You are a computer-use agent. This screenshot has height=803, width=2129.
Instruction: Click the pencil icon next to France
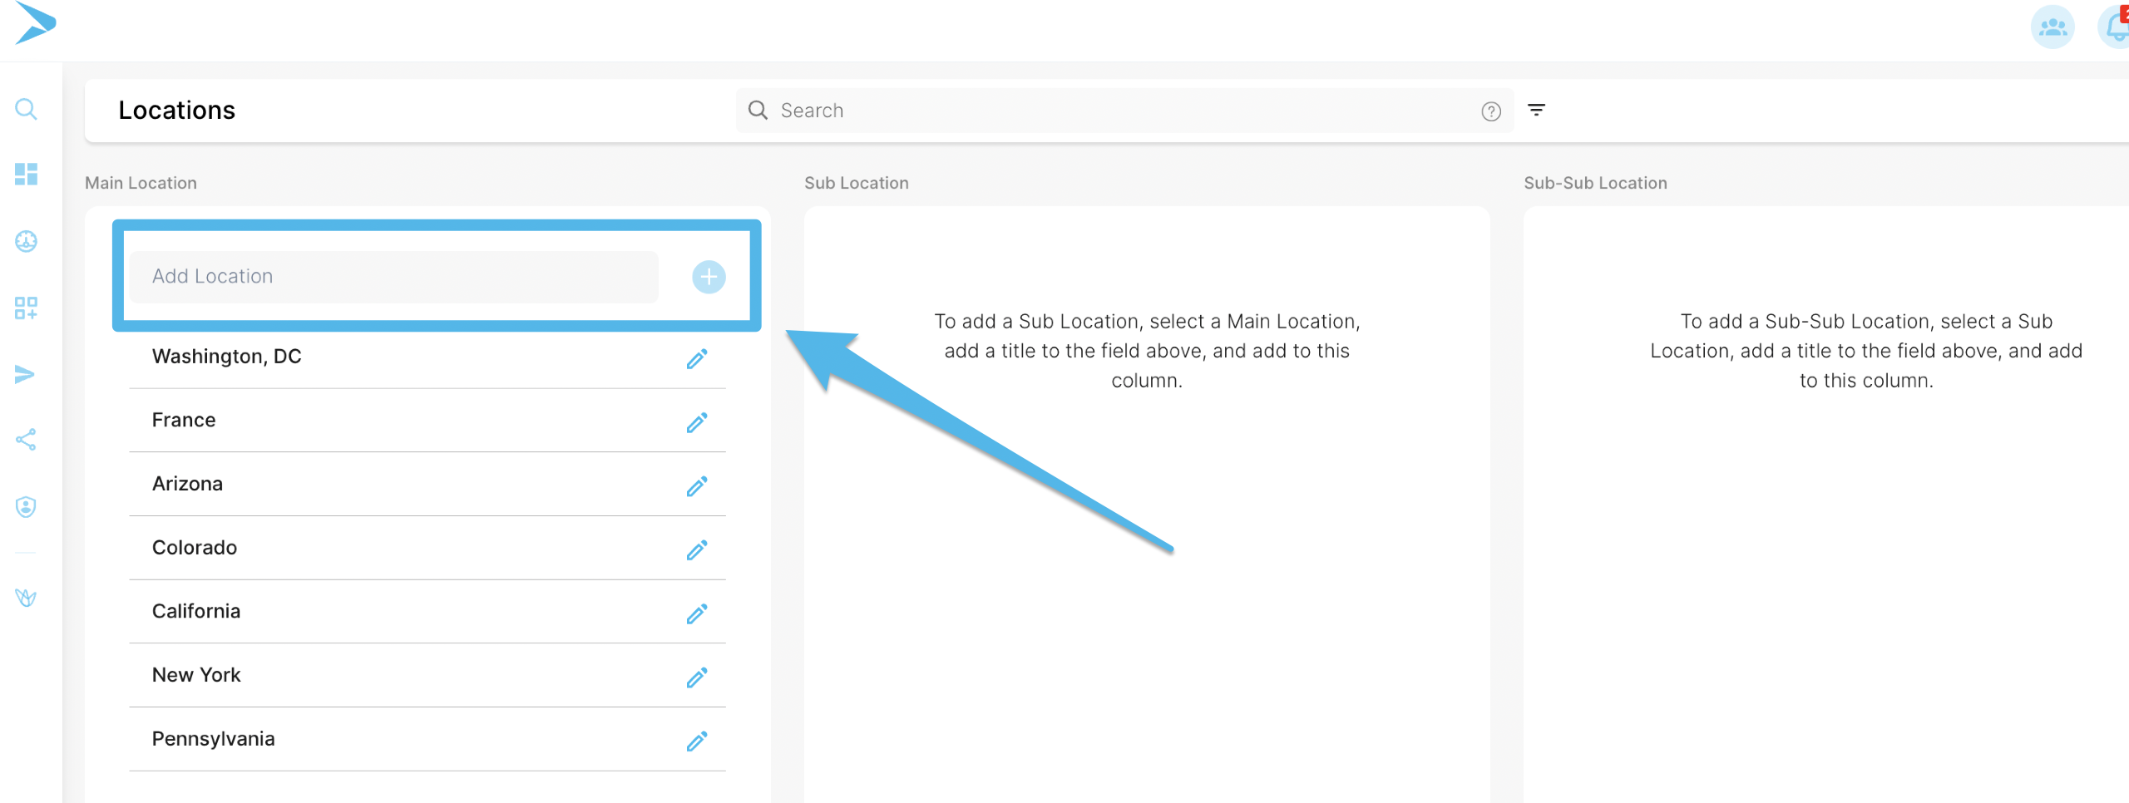[697, 422]
